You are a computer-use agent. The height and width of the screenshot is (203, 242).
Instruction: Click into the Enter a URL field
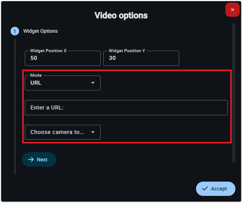click(x=126, y=108)
